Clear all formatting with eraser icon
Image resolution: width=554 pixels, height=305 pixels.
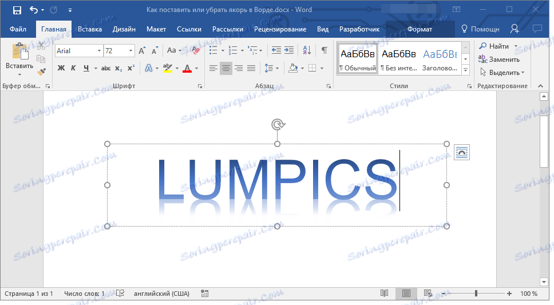196,50
